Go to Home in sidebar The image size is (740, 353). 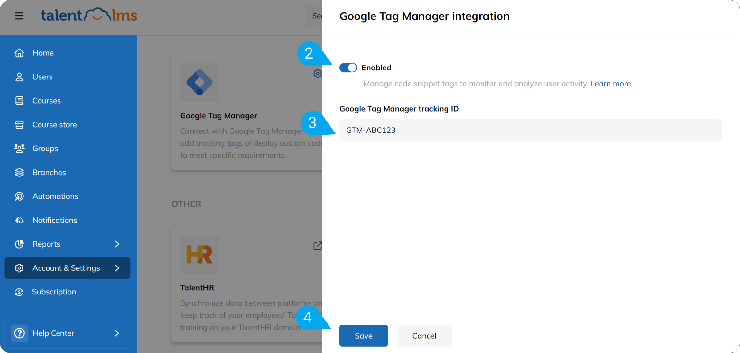coord(43,53)
